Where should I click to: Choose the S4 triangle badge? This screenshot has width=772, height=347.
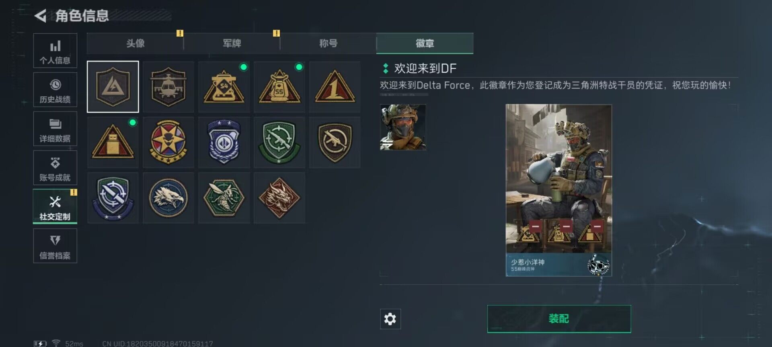(224, 87)
